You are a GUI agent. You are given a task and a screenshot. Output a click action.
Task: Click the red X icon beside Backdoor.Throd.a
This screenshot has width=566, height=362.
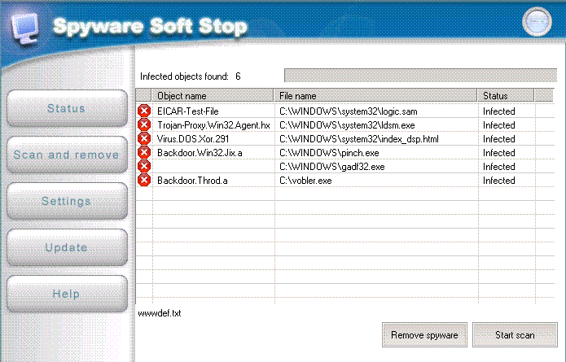pos(144,180)
